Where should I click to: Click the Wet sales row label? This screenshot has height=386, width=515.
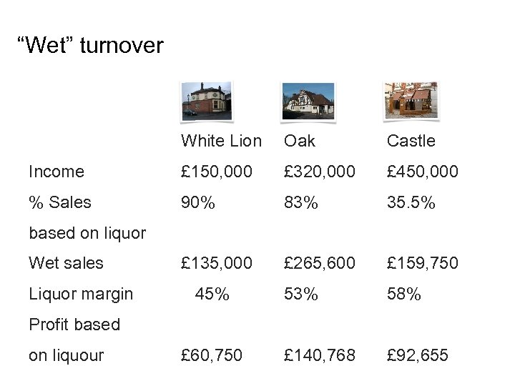coord(66,263)
